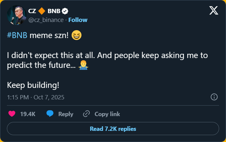Click the 'Reply' text label
The image size is (226, 142).
(66, 114)
